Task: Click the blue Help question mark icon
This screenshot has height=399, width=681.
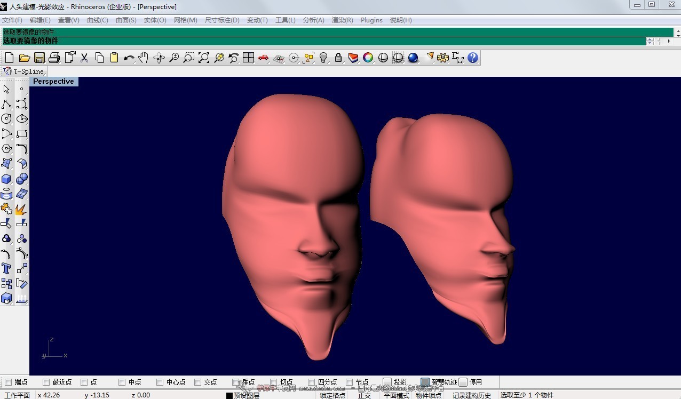Action: [473, 58]
